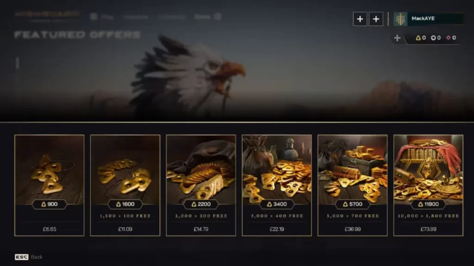Open the blurred Play tab in the top navigation
The height and width of the screenshot is (266, 474).
click(x=107, y=17)
